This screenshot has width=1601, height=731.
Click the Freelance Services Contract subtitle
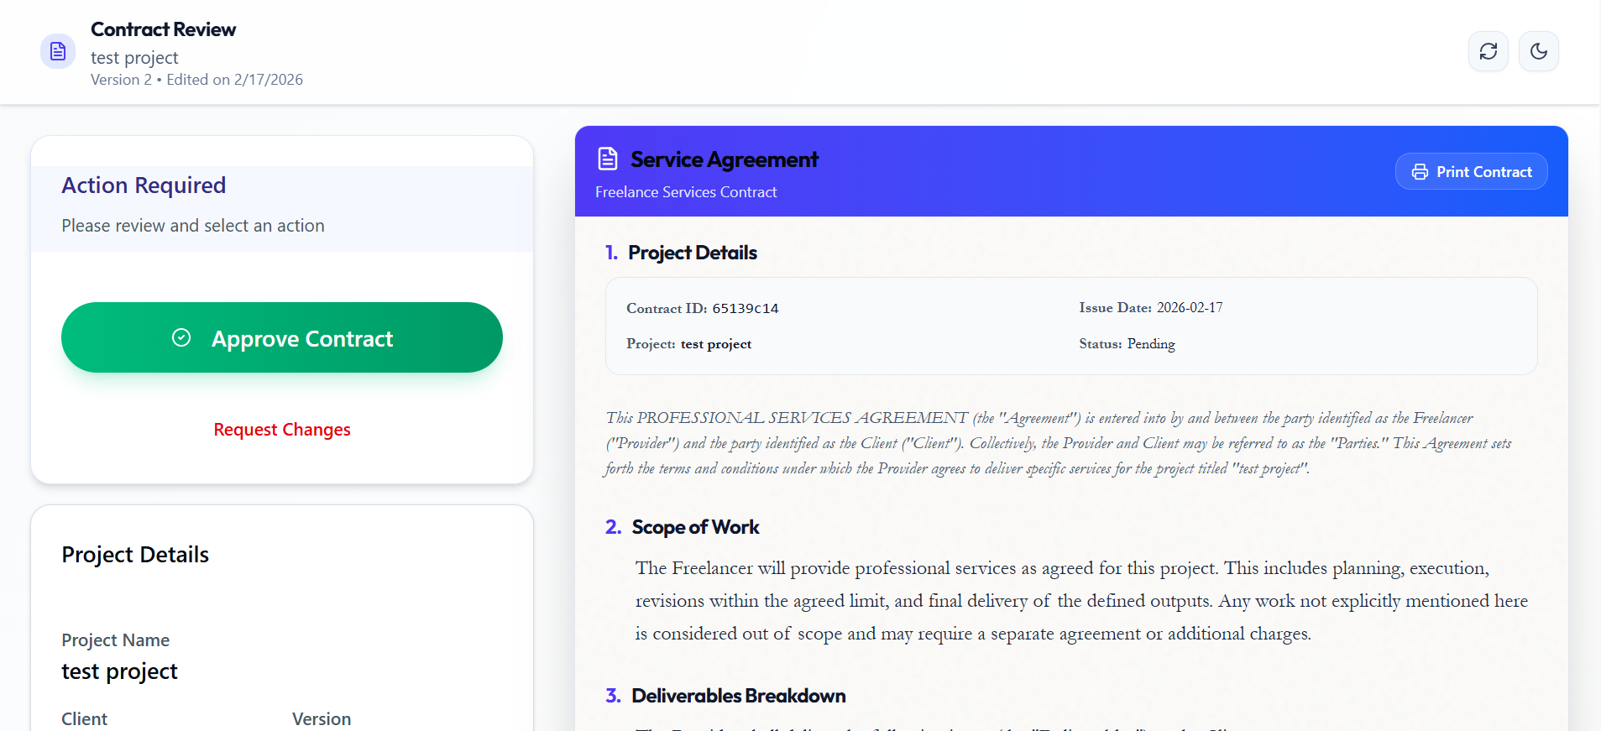pyautogui.click(x=685, y=191)
